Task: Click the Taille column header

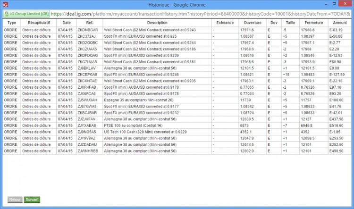Action: (x=290, y=23)
